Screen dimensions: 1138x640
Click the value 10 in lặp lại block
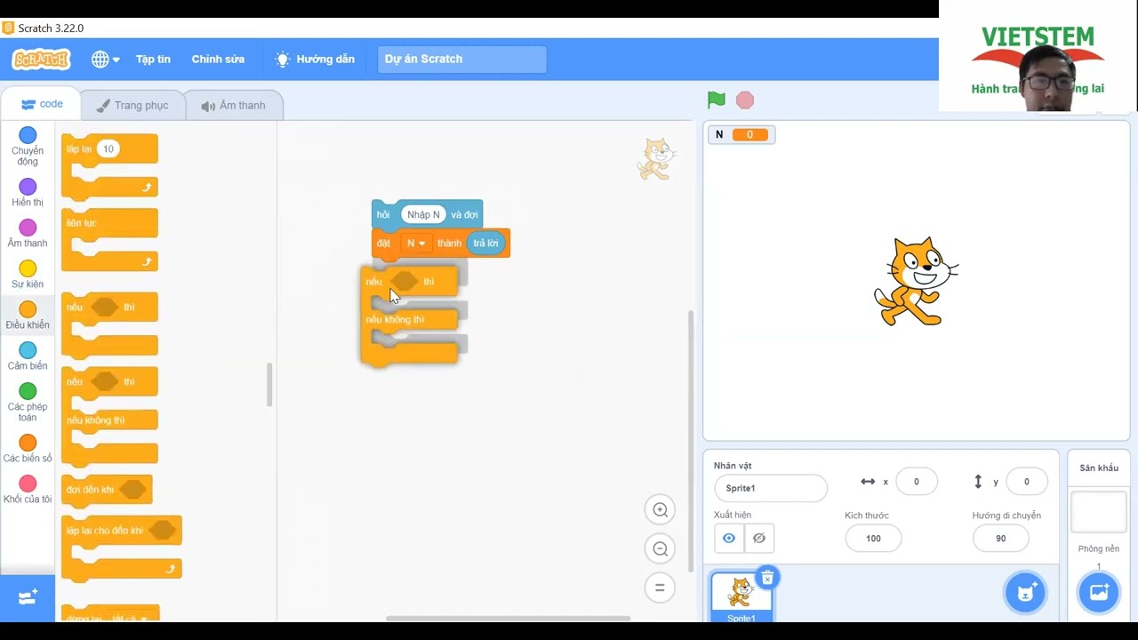click(x=108, y=148)
